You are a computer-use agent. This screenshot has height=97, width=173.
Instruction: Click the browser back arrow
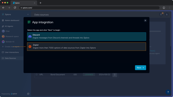click(3, 8)
